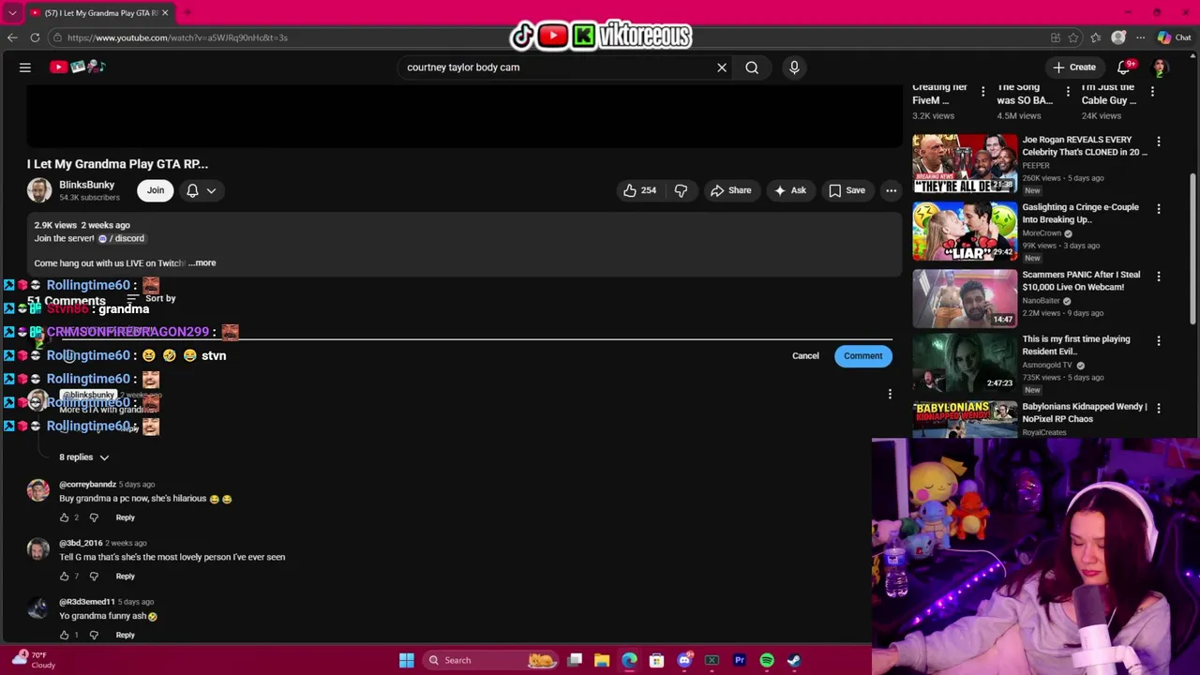Viewport: 1200px width, 675px height.
Task: Open options for Gaslighting e-Couple video
Action: coord(1159,209)
